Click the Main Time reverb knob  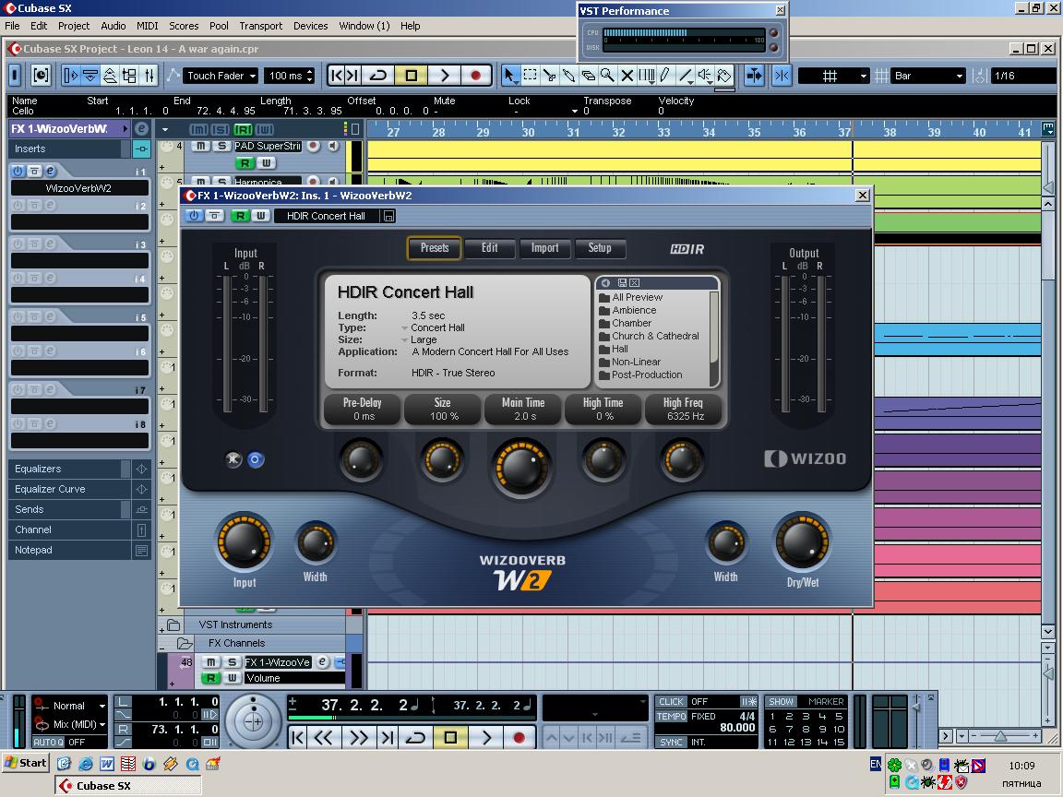click(x=521, y=467)
